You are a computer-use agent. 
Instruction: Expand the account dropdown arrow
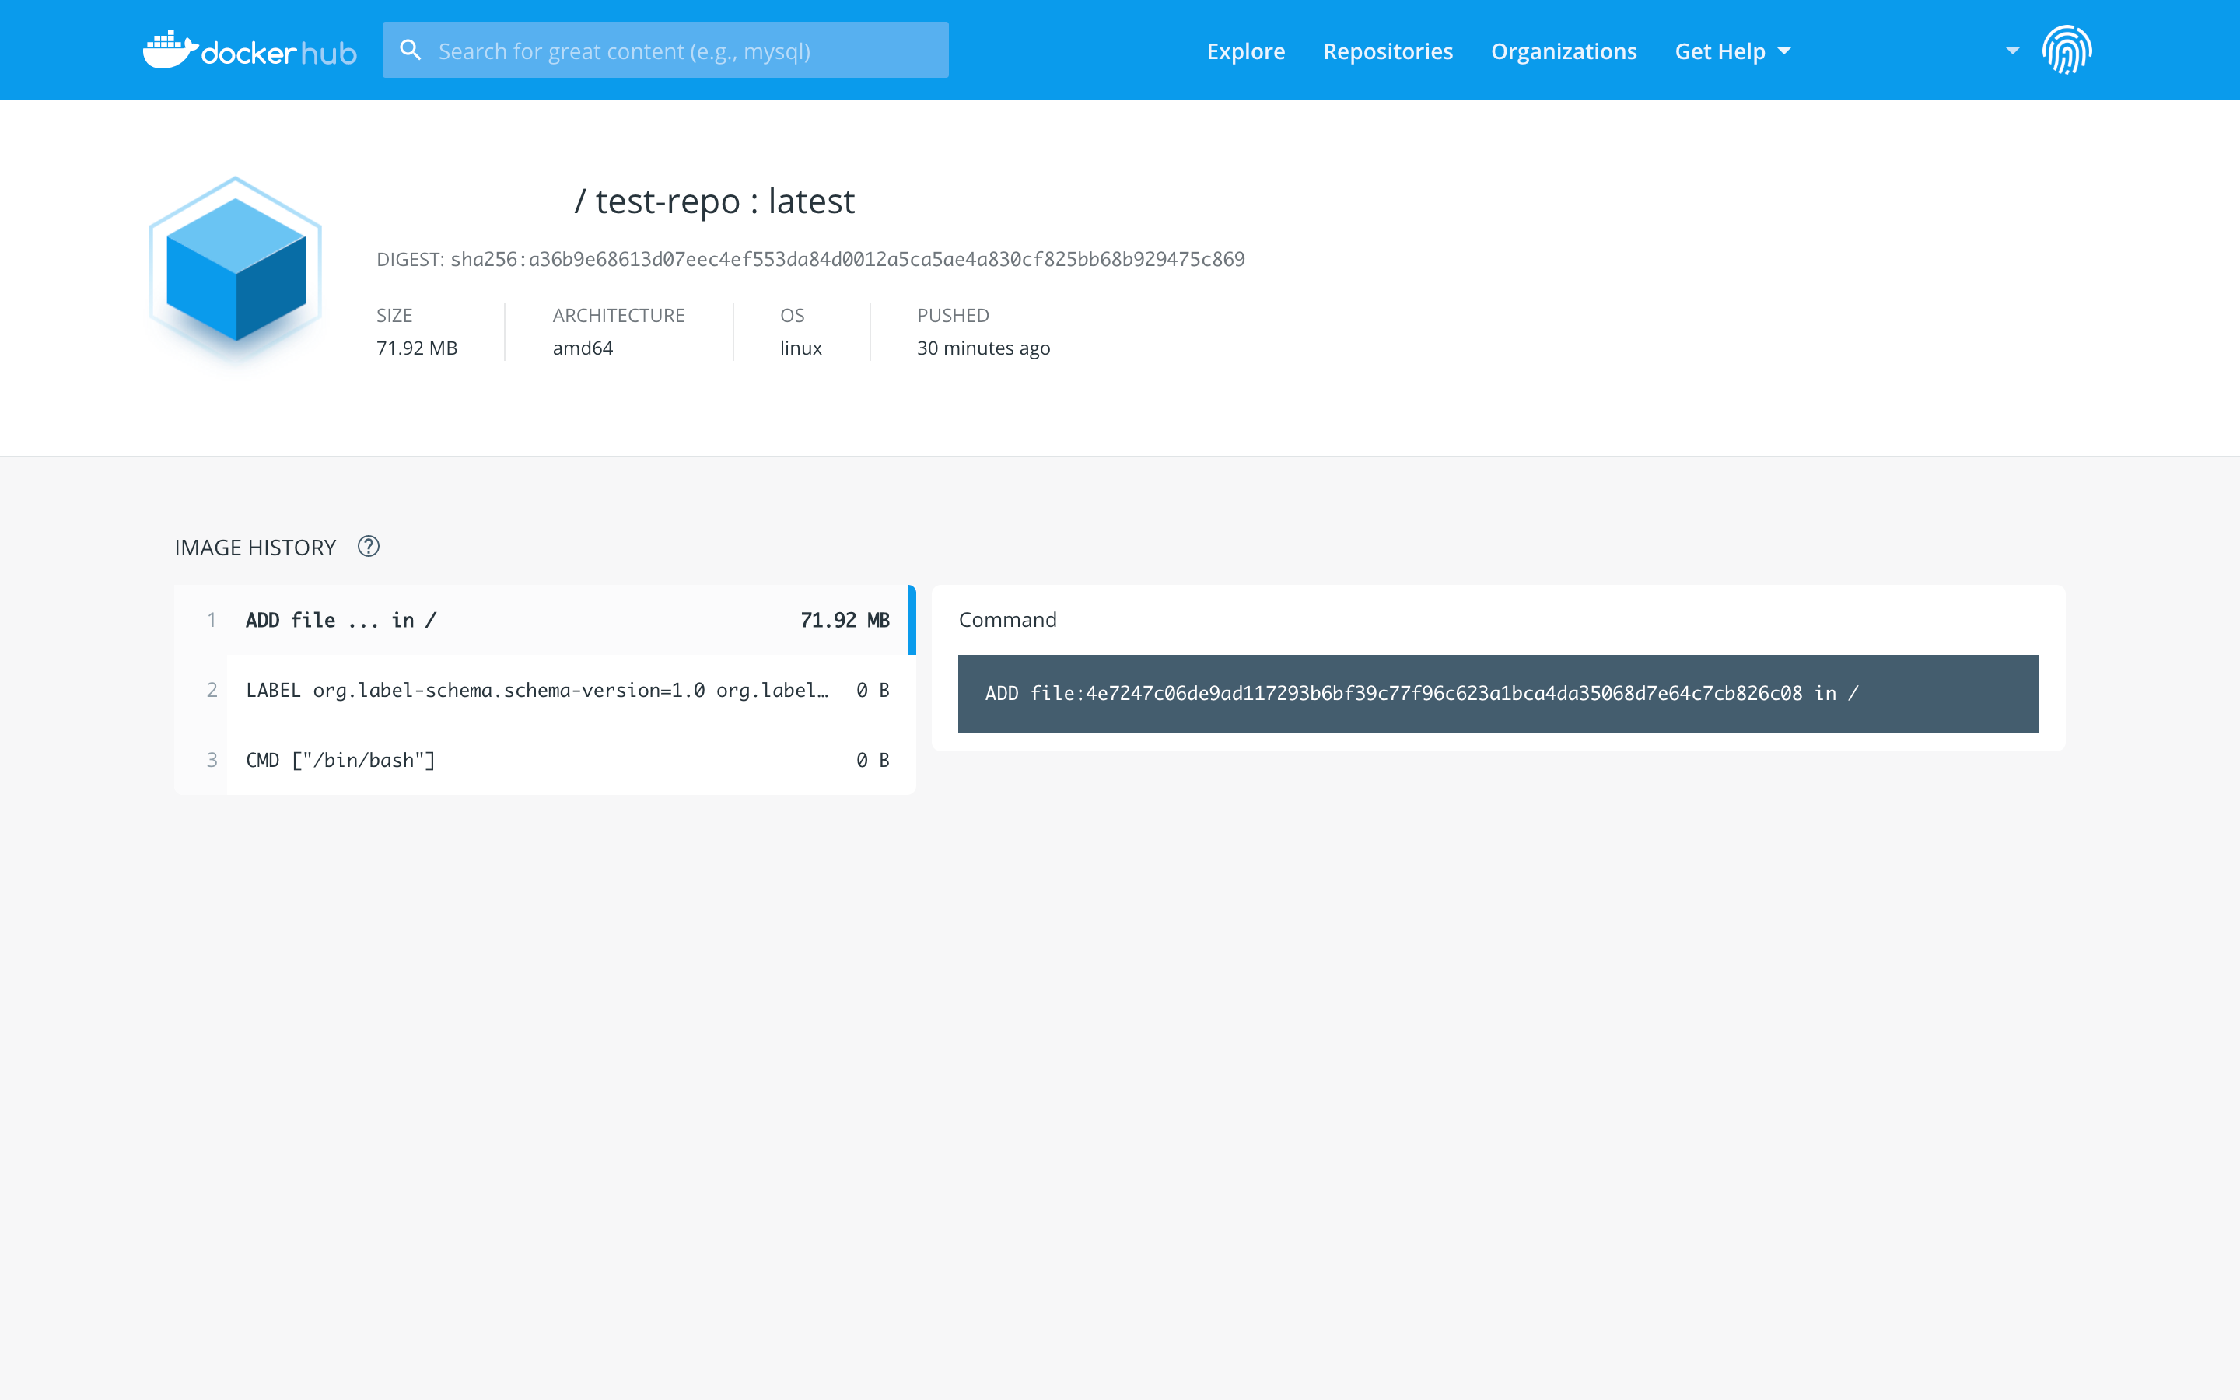(2012, 50)
